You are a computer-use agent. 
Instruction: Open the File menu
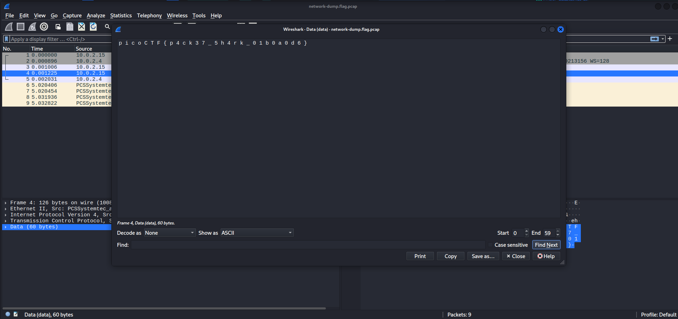pyautogui.click(x=10, y=16)
